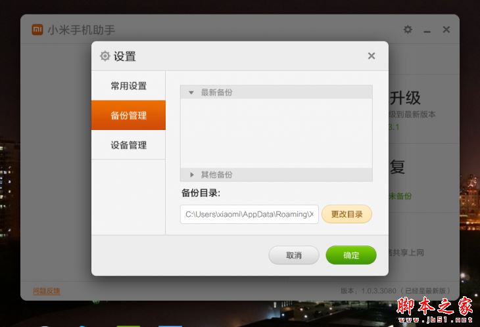Cancel with the 取消 button

coord(294,255)
